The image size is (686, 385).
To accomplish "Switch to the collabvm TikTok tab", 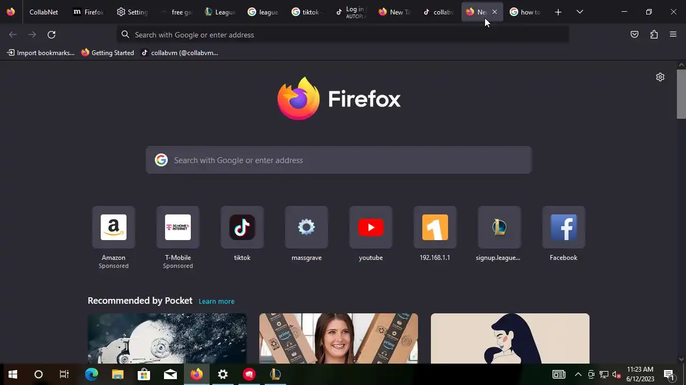I will click(x=438, y=12).
